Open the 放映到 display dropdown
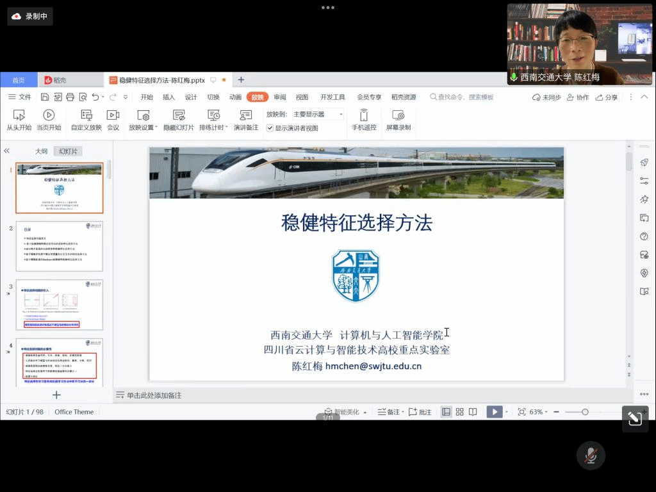This screenshot has width=656, height=492. [x=318, y=114]
